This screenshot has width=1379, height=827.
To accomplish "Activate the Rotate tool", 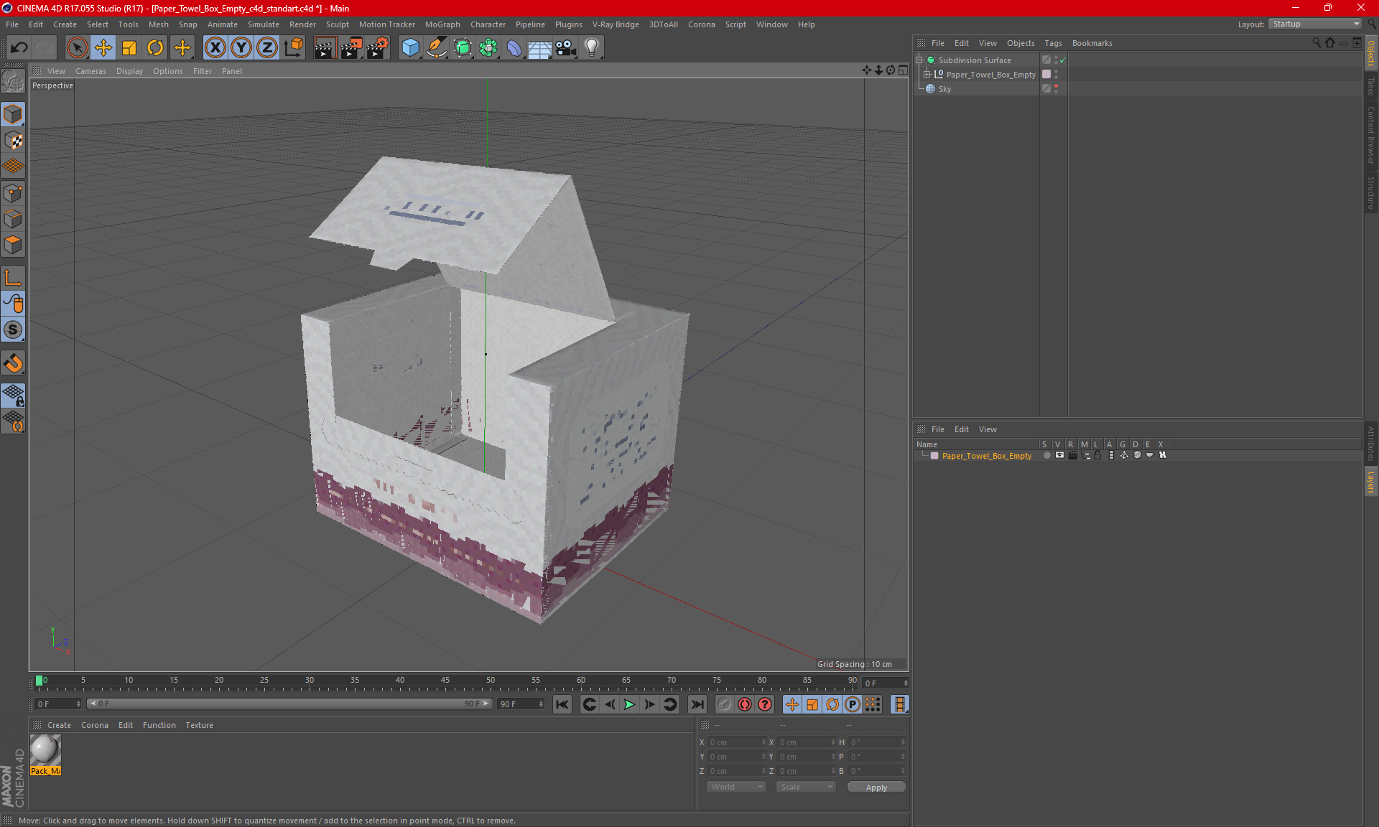I will (x=155, y=48).
